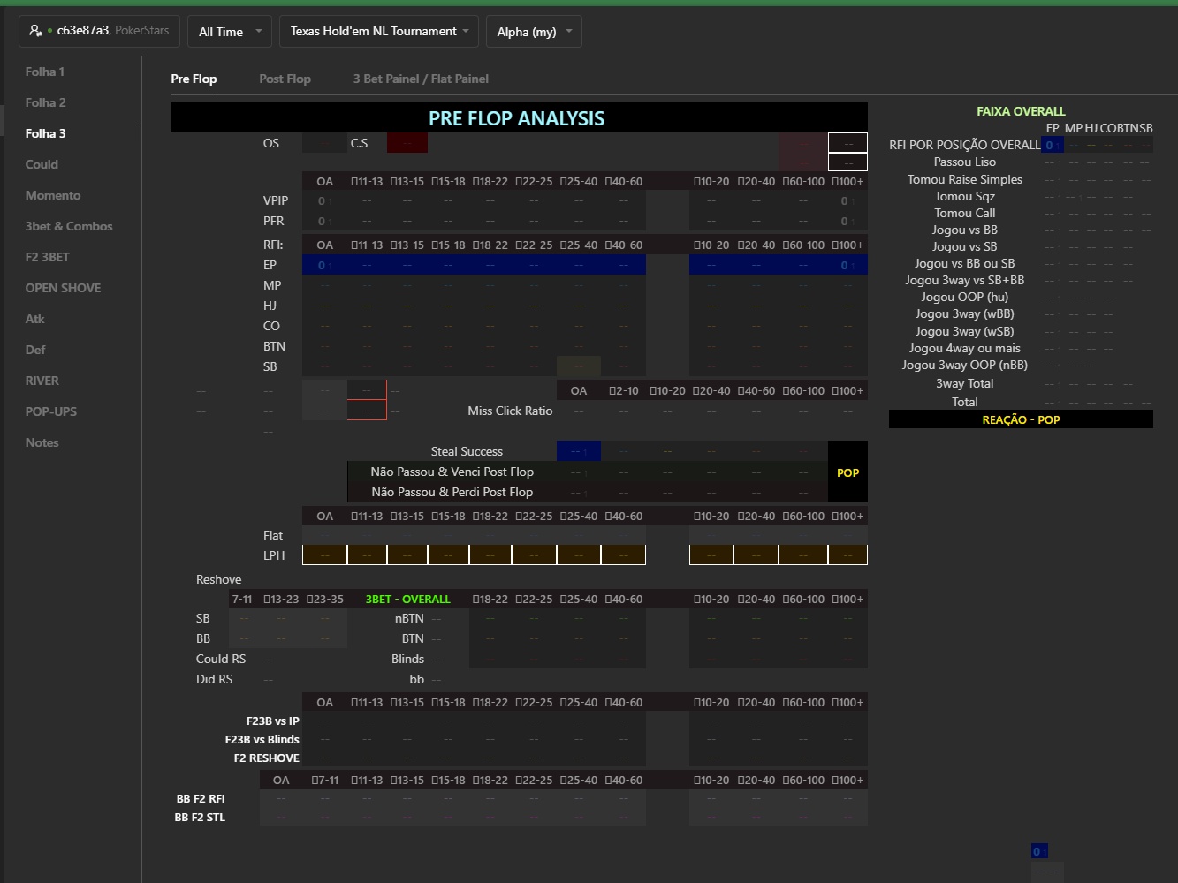This screenshot has height=883, width=1178.
Task: Open the Notes sidebar page
Action: (42, 442)
